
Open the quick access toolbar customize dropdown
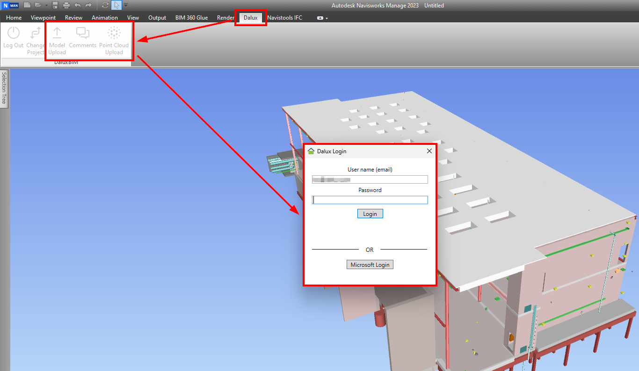point(126,5)
